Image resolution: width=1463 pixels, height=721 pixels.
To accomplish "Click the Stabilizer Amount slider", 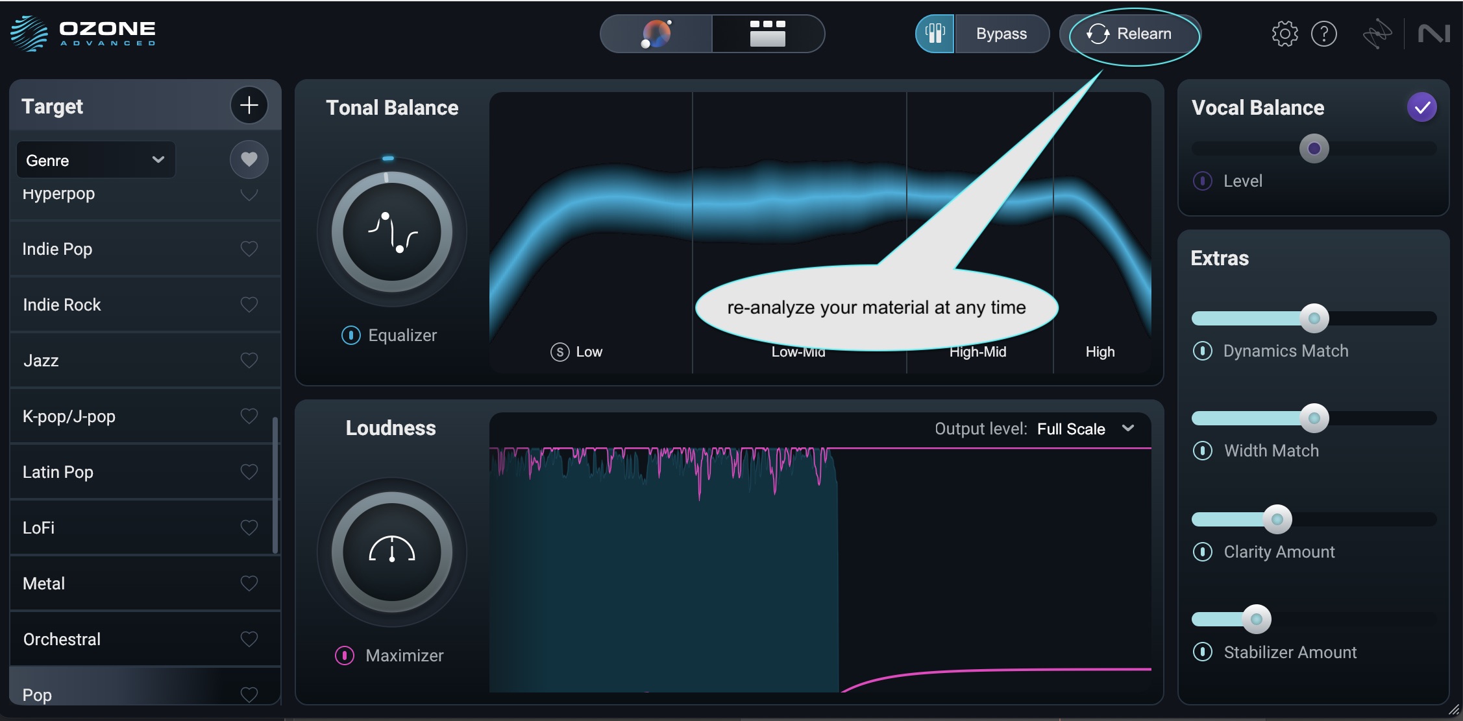I will click(x=1314, y=619).
